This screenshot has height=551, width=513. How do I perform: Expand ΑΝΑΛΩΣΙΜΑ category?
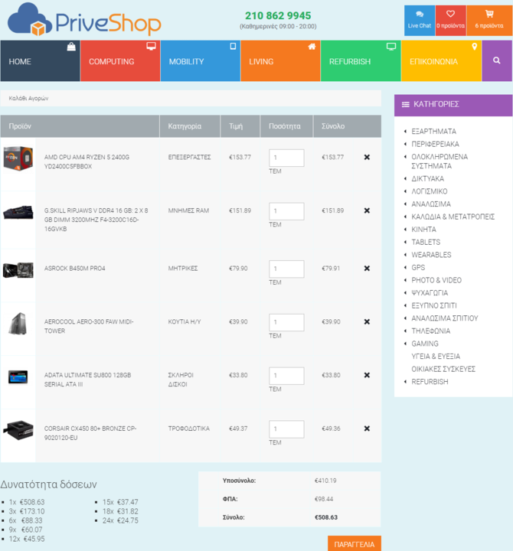point(431,204)
